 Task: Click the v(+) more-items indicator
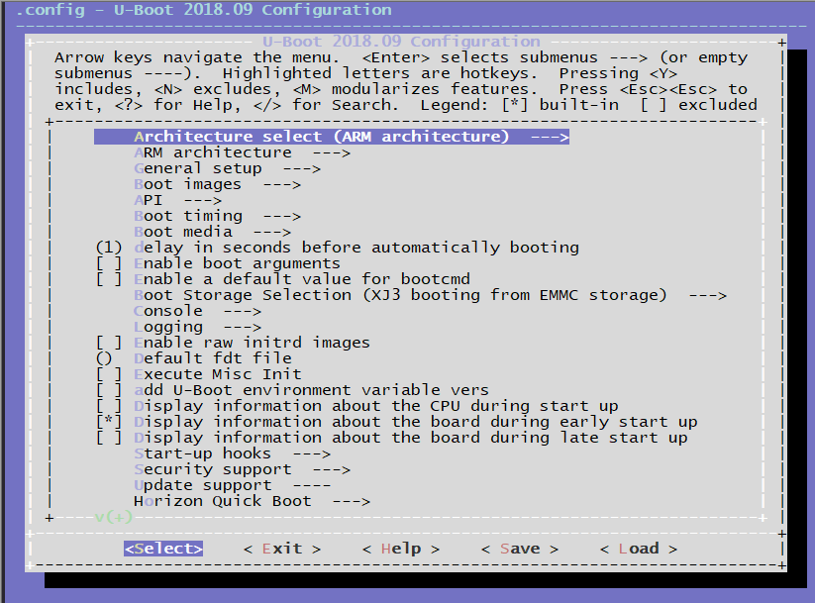113,517
